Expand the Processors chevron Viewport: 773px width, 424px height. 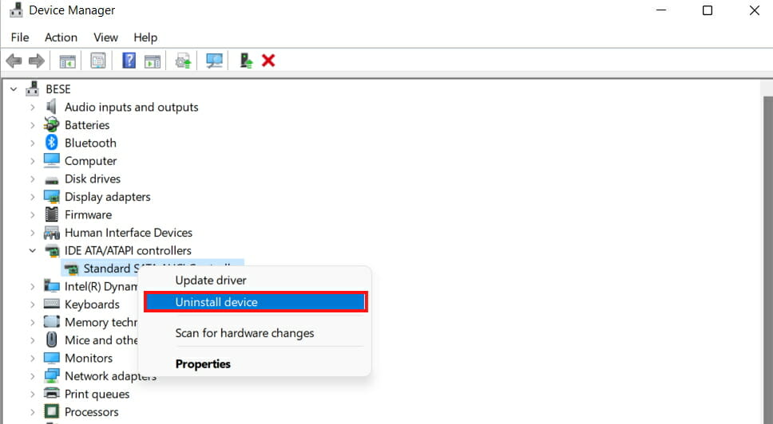33,412
